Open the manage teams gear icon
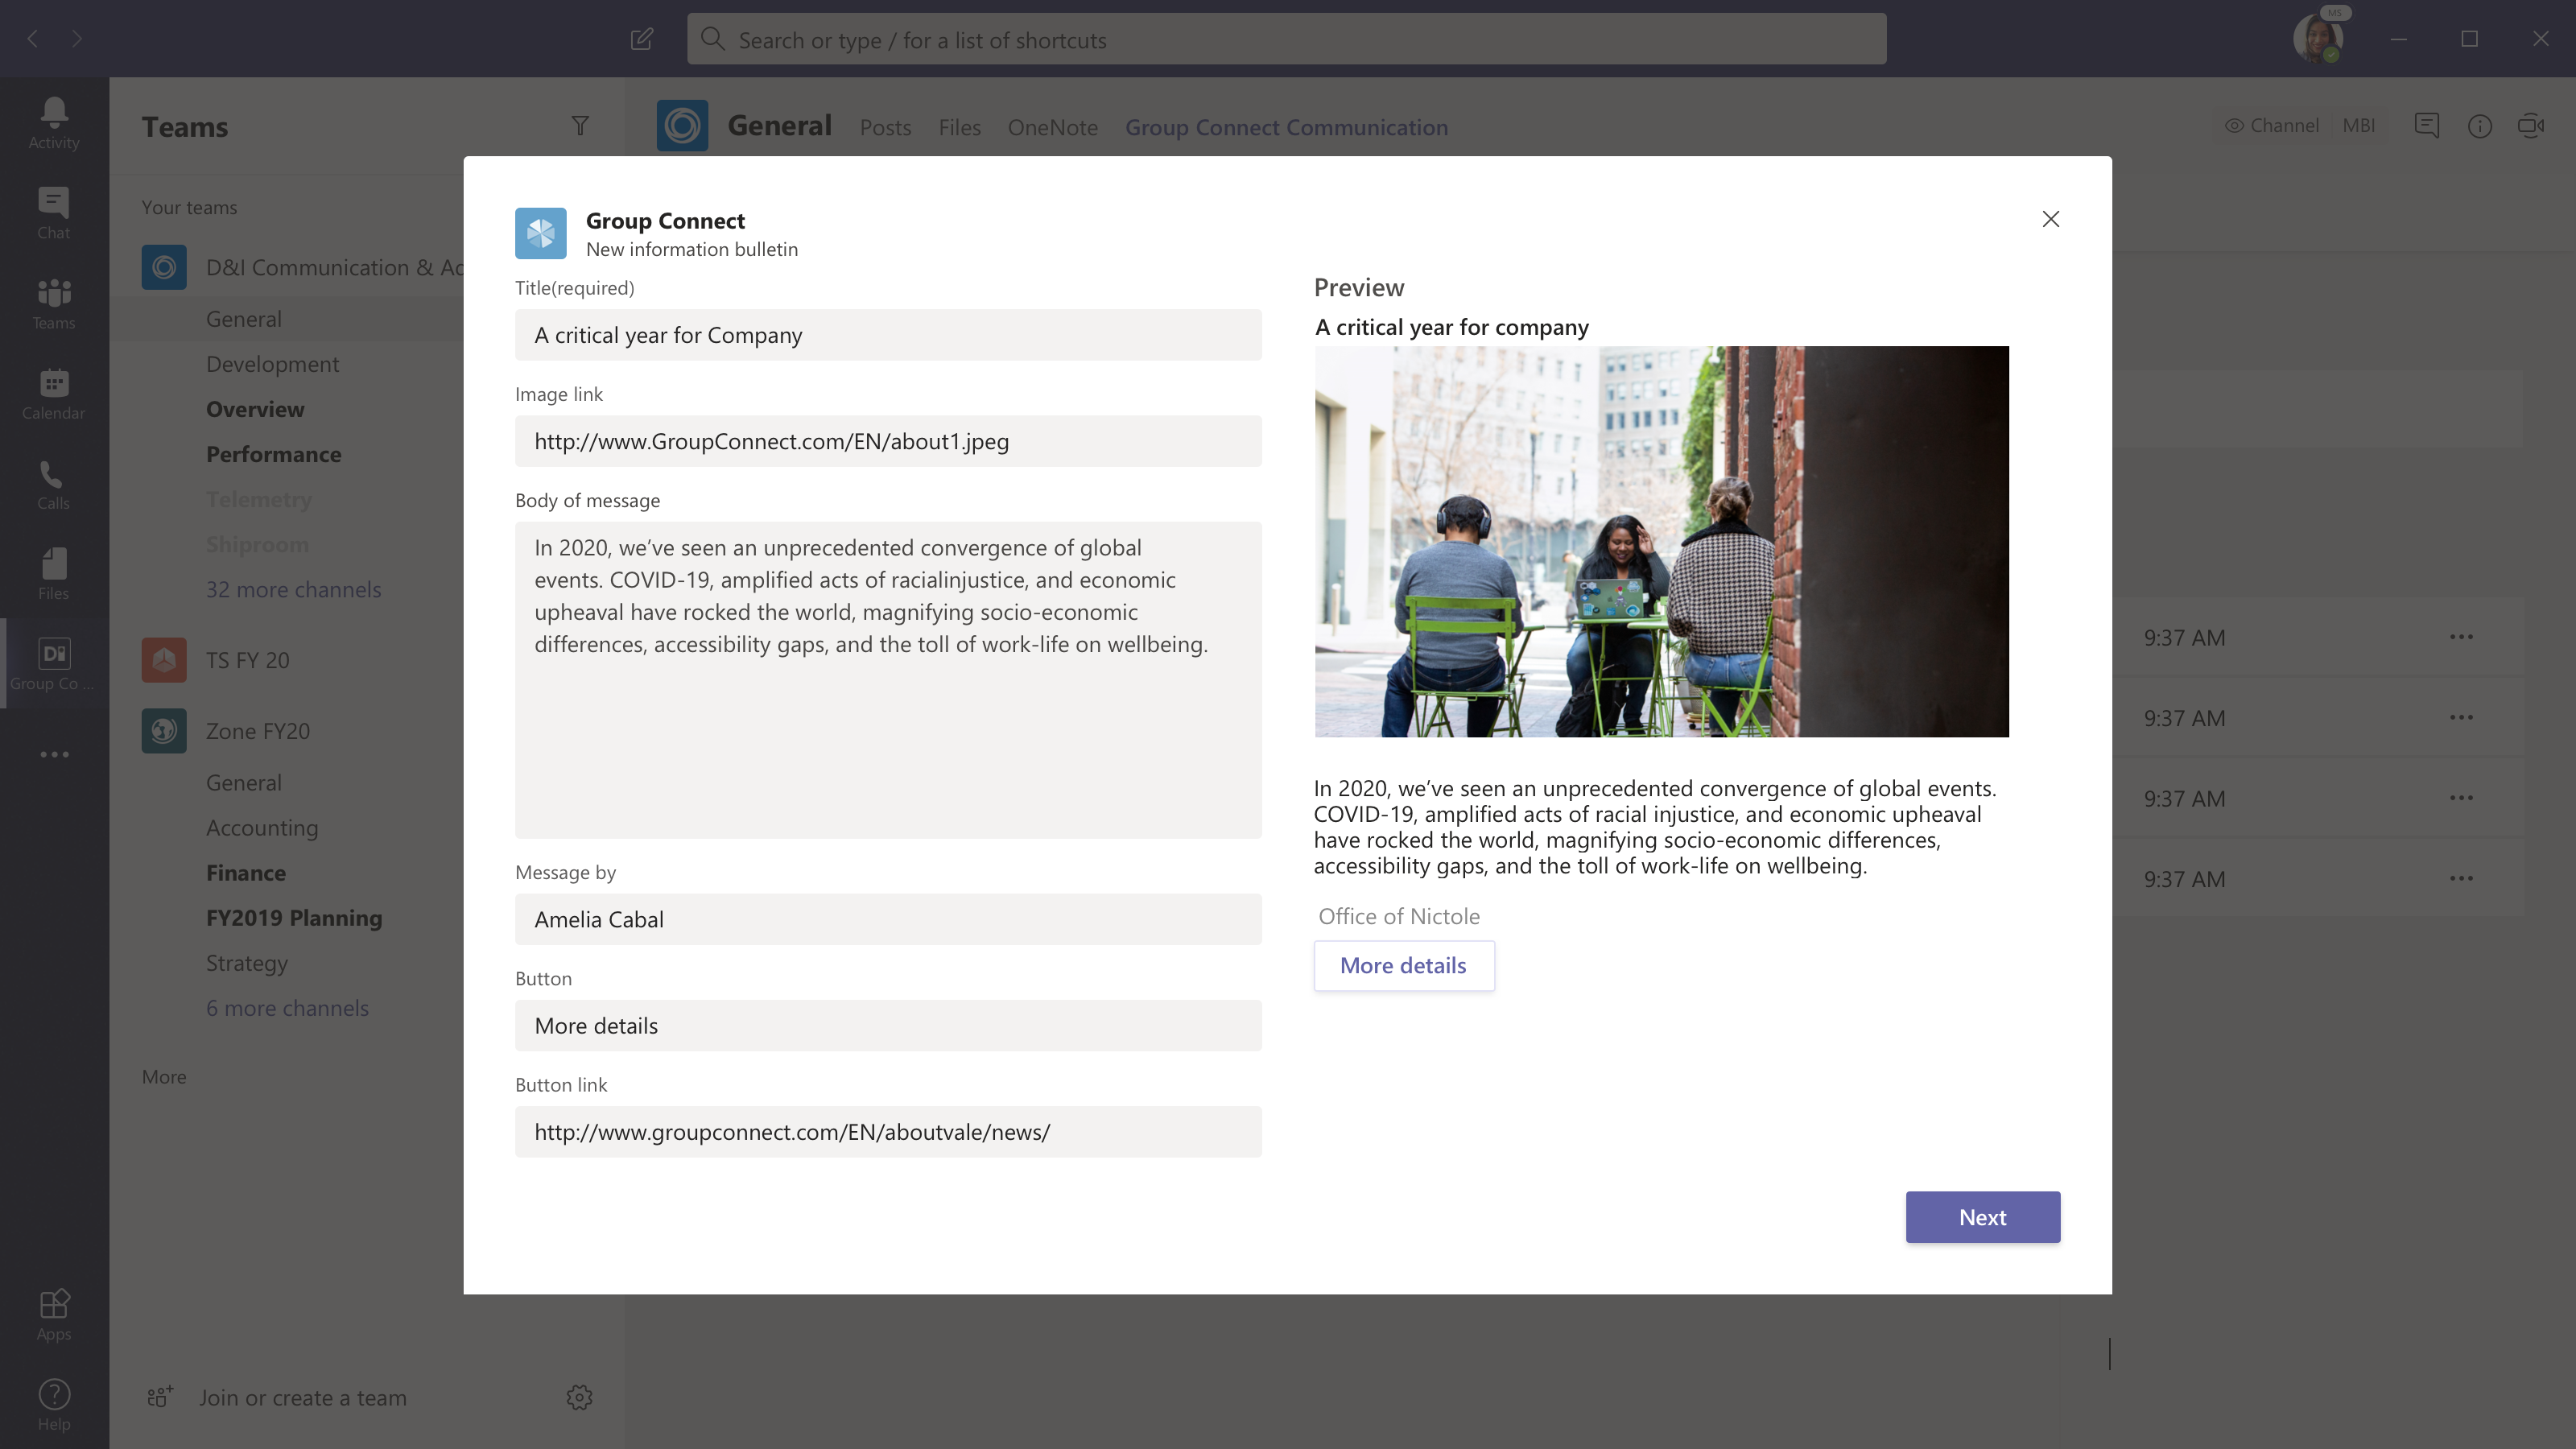The height and width of the screenshot is (1449, 2576). pyautogui.click(x=580, y=1398)
